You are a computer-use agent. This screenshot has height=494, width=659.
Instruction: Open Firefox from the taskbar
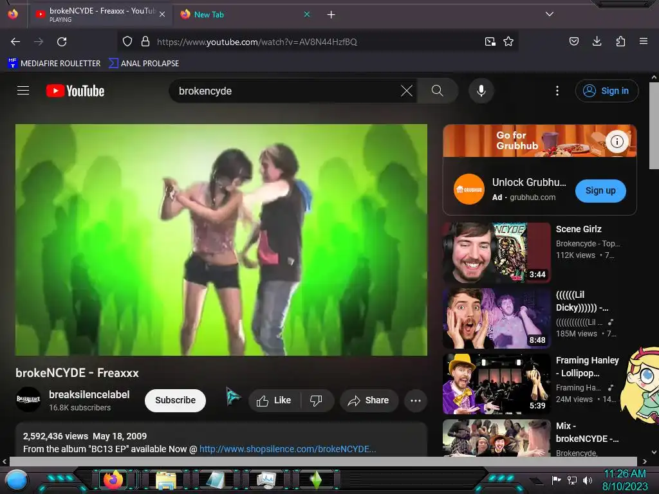(x=113, y=480)
